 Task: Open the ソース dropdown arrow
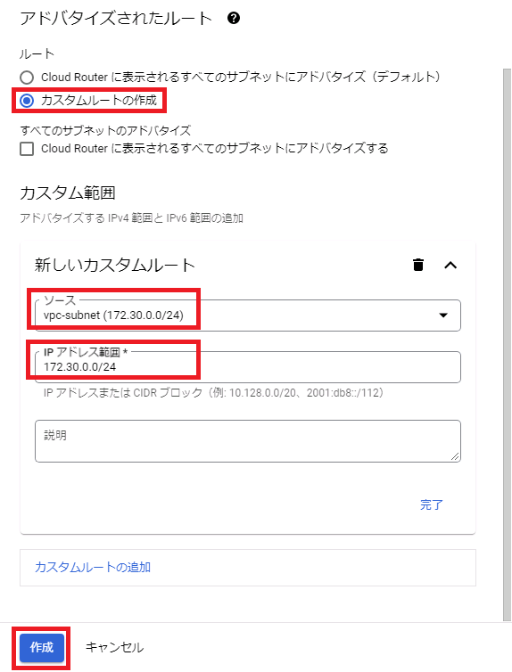443,316
